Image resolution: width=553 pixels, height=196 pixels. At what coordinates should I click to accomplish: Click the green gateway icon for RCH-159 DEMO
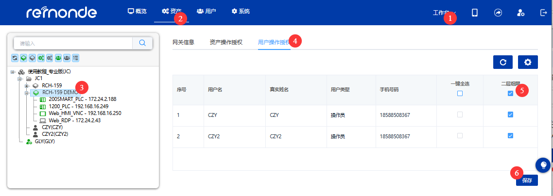35,93
